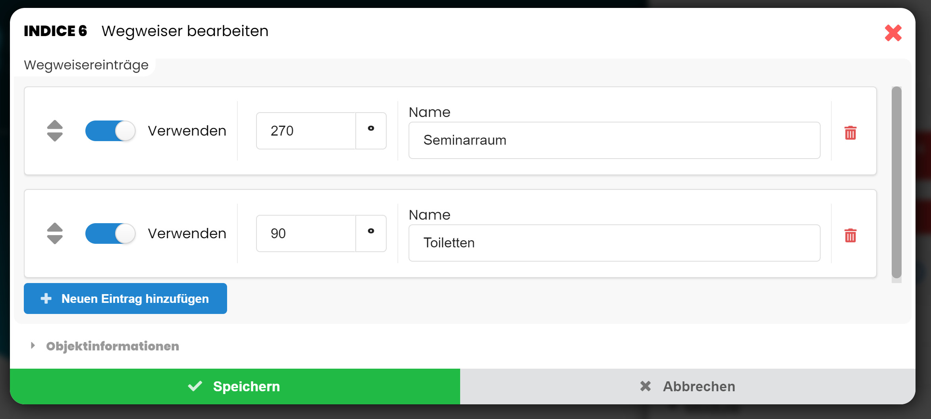This screenshot has width=931, height=419.
Task: Close the Wegweiser bearbeiten dialog
Action: coord(893,33)
